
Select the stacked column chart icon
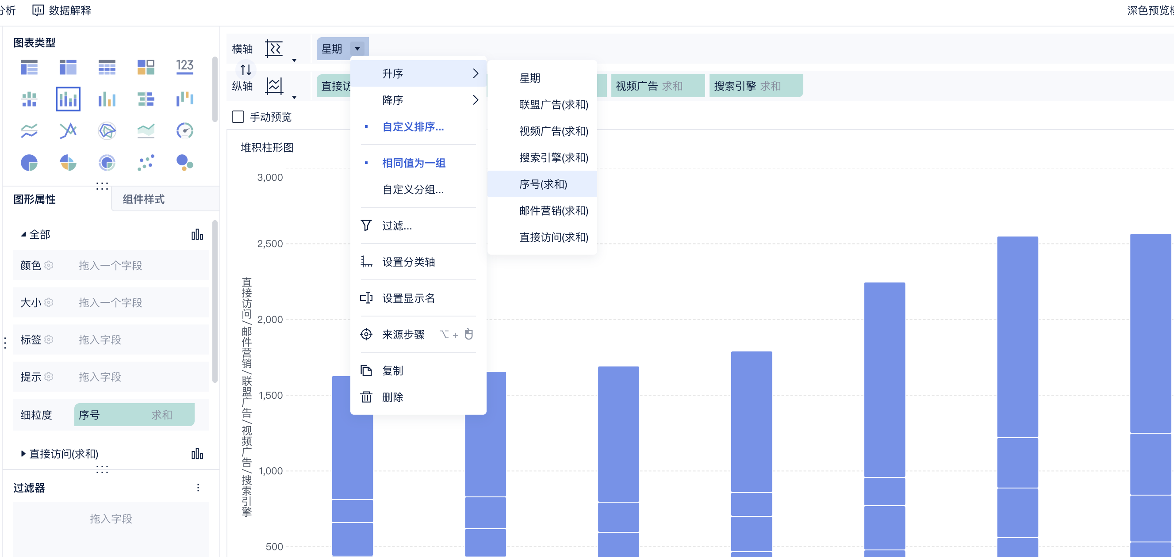point(68,99)
